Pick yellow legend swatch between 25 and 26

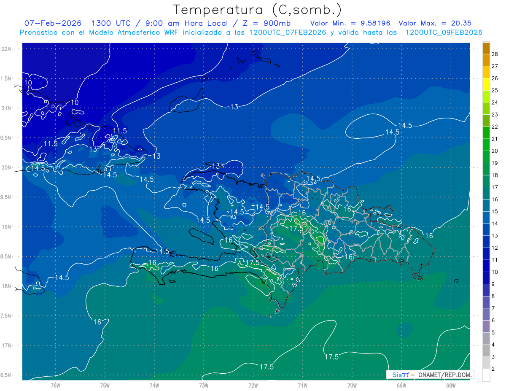[x=486, y=84]
